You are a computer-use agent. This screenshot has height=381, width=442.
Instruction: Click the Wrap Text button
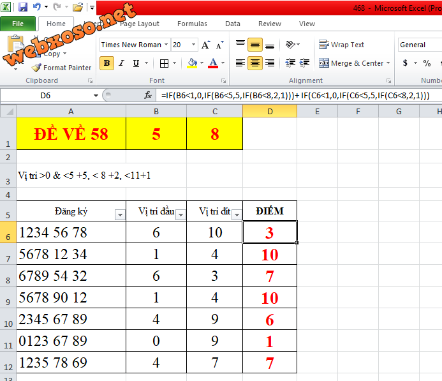click(x=342, y=45)
